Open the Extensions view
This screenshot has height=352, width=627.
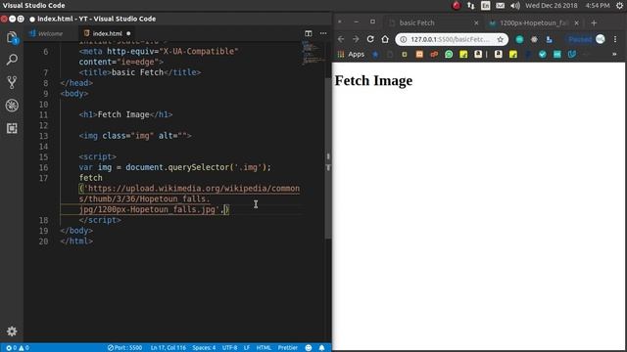click(x=12, y=128)
